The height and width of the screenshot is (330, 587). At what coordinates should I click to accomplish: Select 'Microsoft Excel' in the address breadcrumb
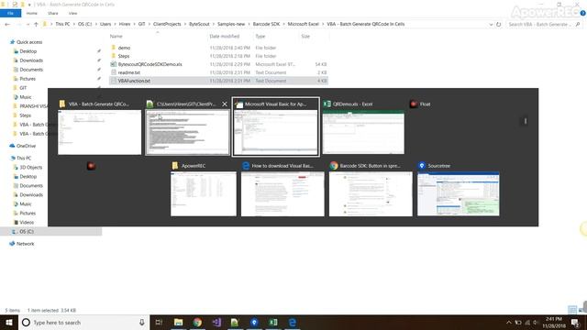(x=303, y=24)
